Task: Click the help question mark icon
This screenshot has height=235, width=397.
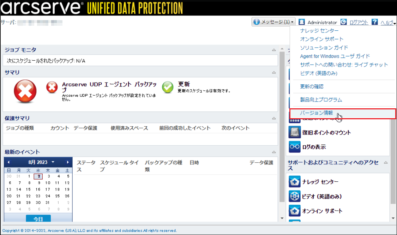Action: click(375, 22)
